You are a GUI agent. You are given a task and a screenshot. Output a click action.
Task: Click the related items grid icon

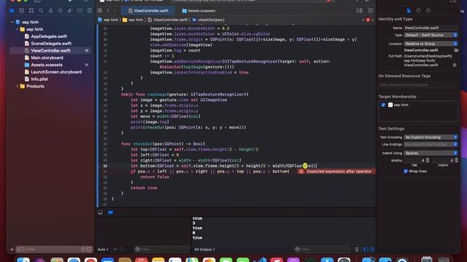click(100, 11)
